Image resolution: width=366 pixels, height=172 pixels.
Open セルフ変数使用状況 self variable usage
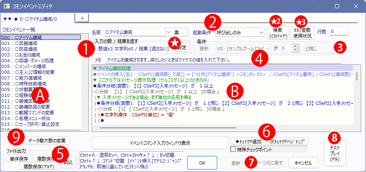point(303,33)
